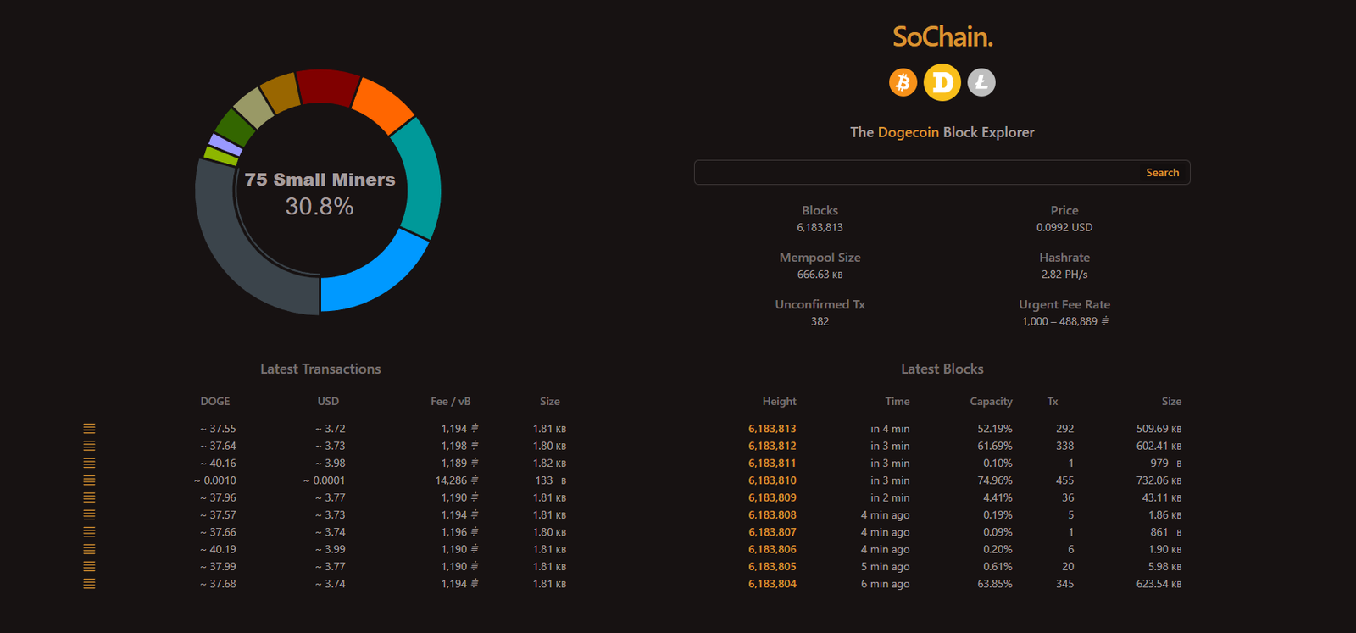Click the block size "623.54 KB"

[1159, 584]
